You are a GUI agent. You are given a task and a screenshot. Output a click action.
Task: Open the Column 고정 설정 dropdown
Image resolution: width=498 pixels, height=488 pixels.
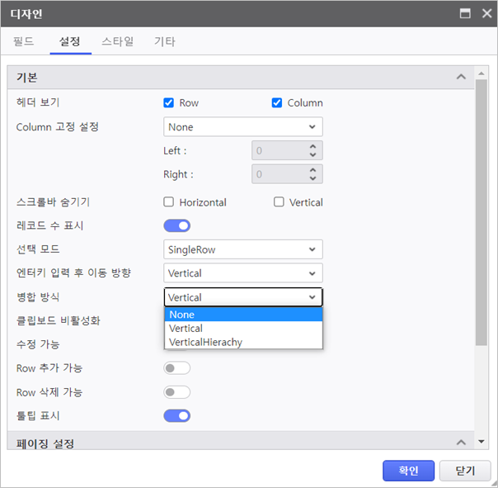point(242,127)
